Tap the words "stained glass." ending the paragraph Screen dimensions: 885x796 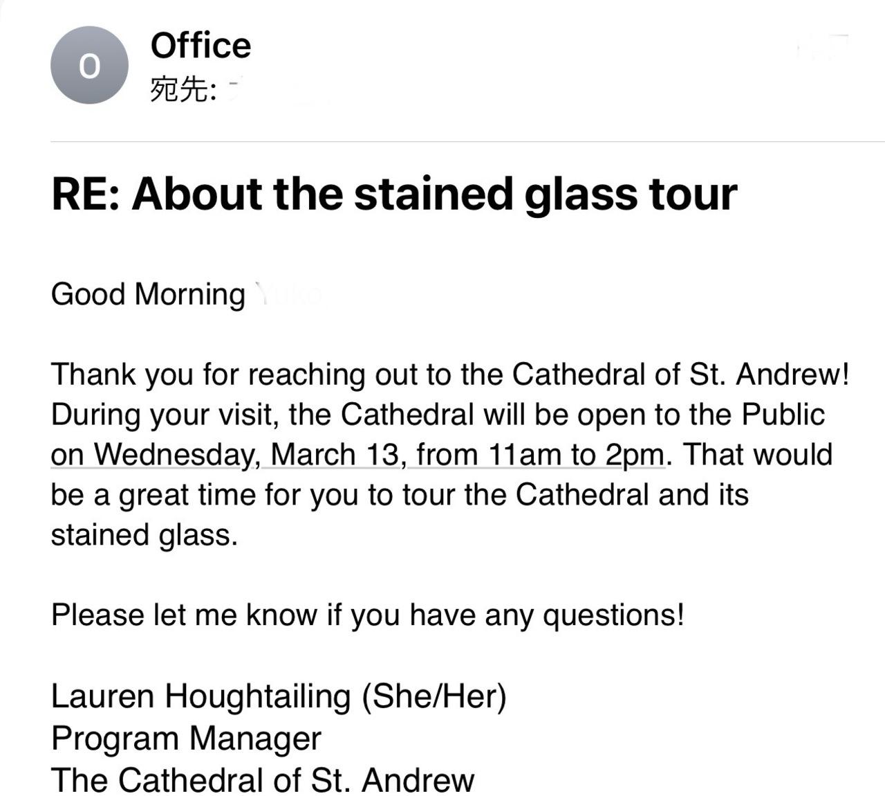pyautogui.click(x=145, y=535)
